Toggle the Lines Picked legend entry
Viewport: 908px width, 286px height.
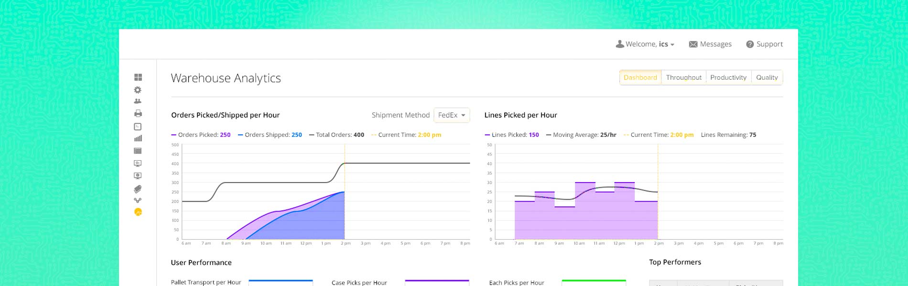click(x=512, y=135)
